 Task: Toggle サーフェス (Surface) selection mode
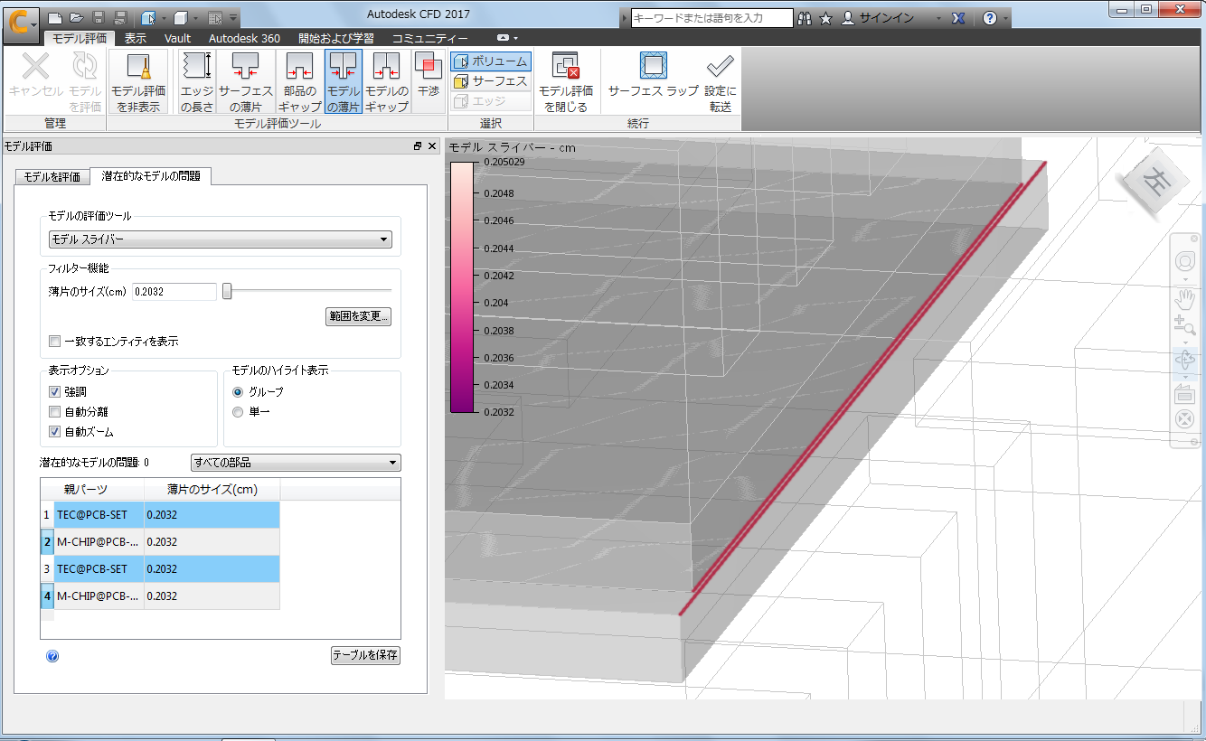(491, 81)
